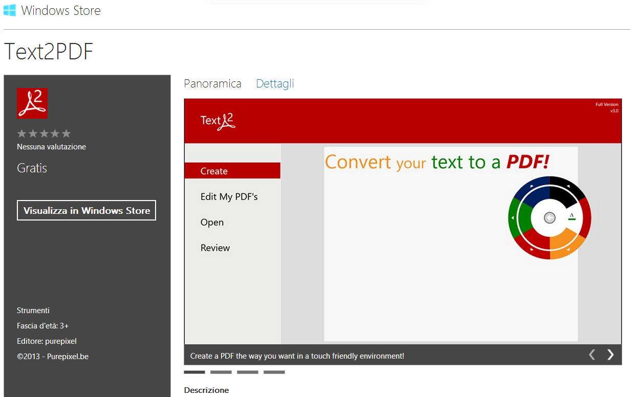This screenshot has width=634, height=397.
Task: Click the font color icon in wheel
Action: 572,217
